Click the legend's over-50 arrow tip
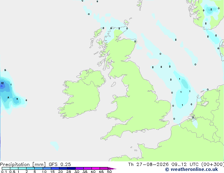The image size is (224, 173). coord(112,168)
